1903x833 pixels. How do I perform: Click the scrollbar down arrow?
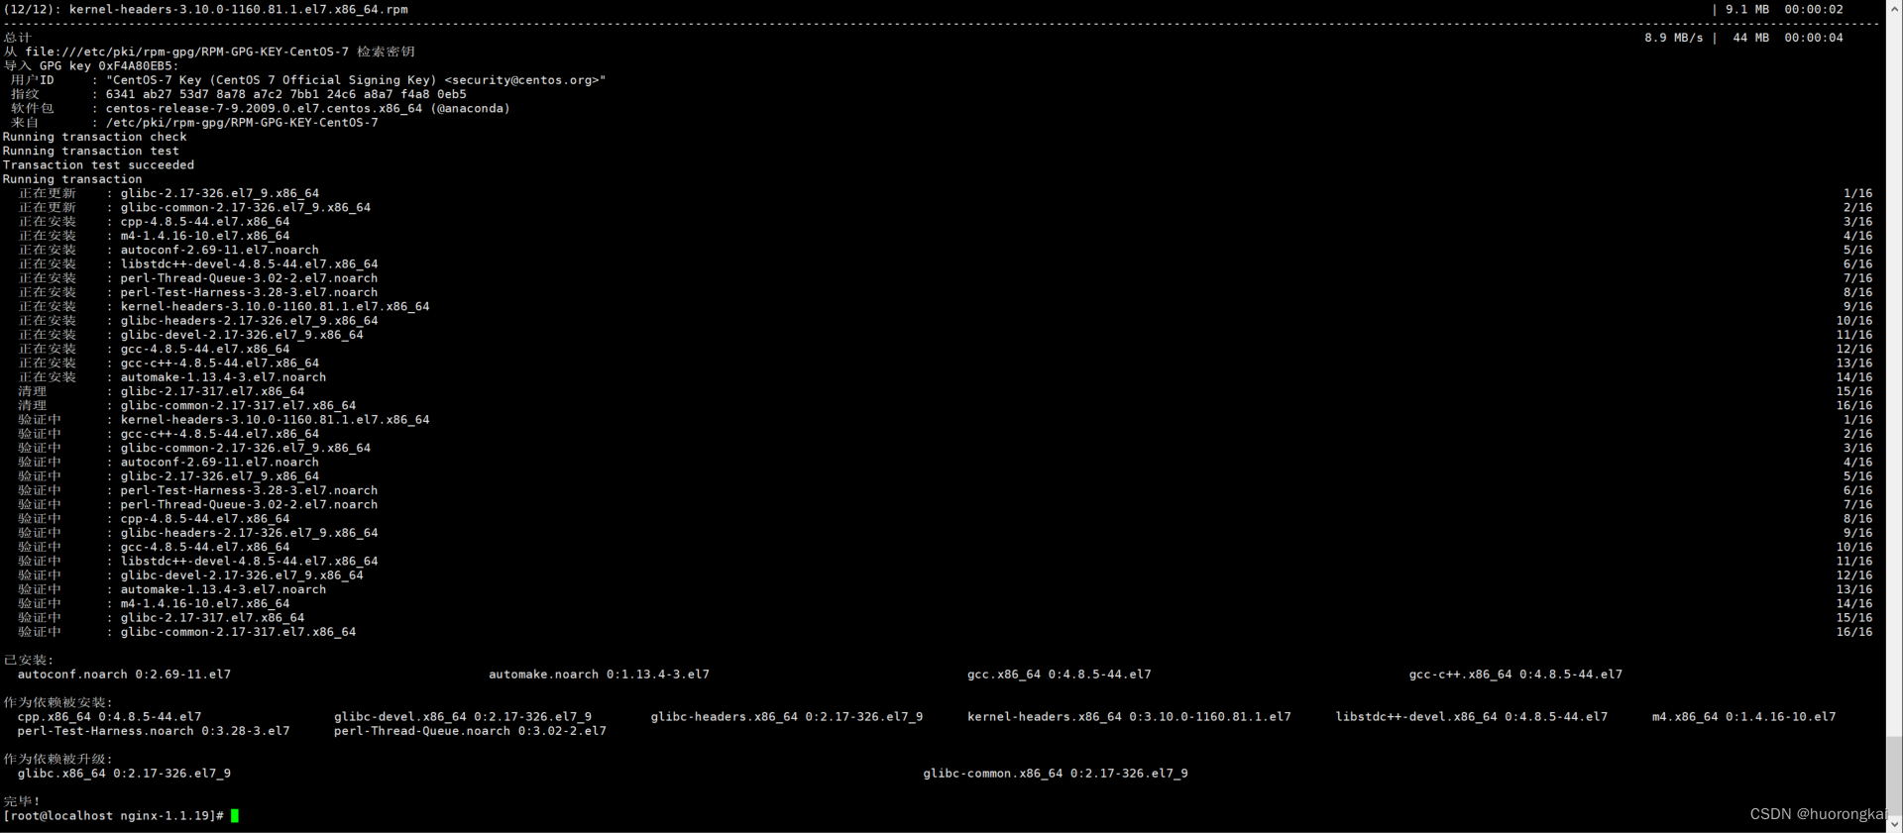1894,824
